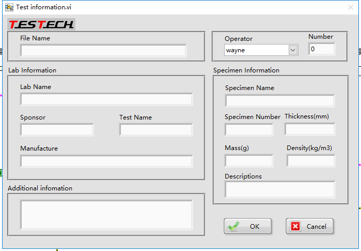
Task: Click the Descriptions text field
Action: (x=279, y=189)
